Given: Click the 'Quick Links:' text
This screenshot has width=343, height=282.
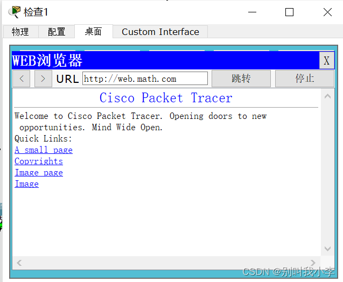Looking at the screenshot, I should click(43, 139).
